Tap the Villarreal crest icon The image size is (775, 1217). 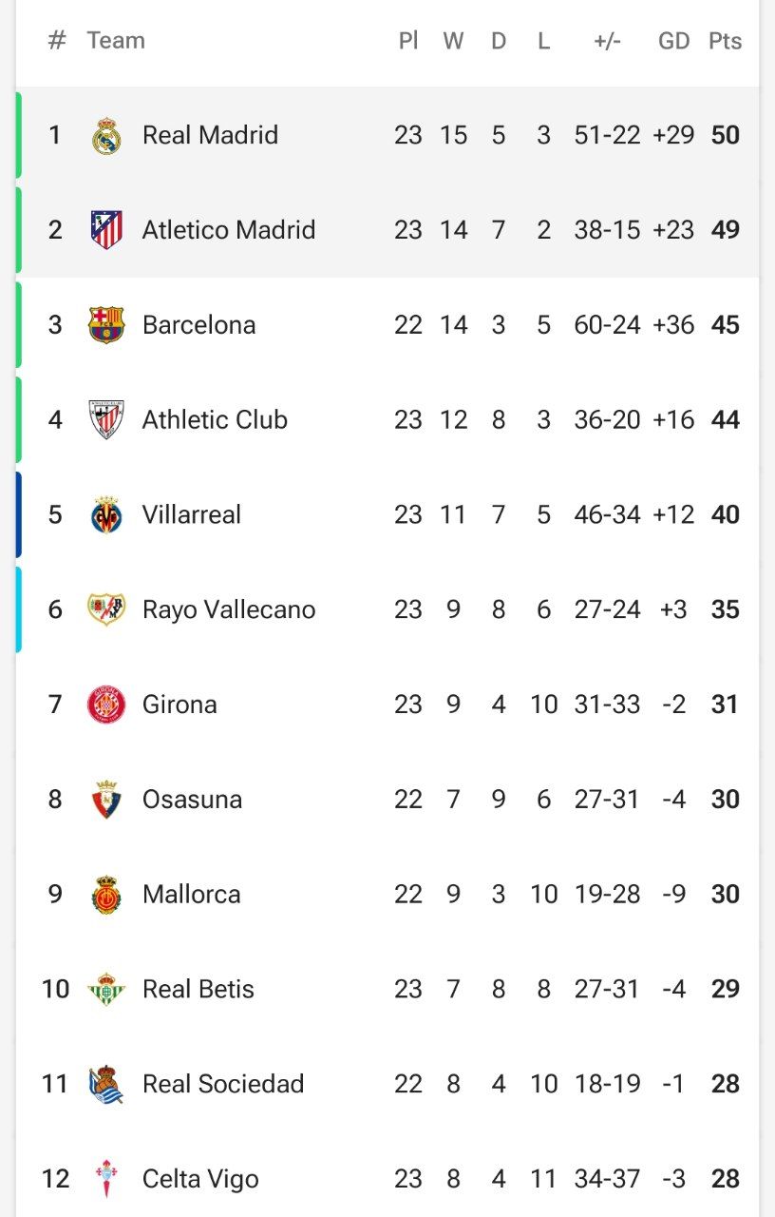106,514
